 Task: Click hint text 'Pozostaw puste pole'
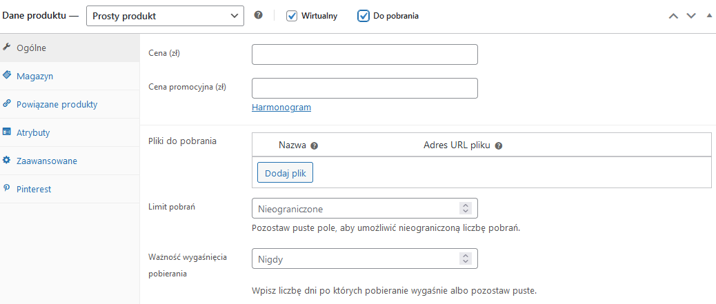click(x=386, y=227)
